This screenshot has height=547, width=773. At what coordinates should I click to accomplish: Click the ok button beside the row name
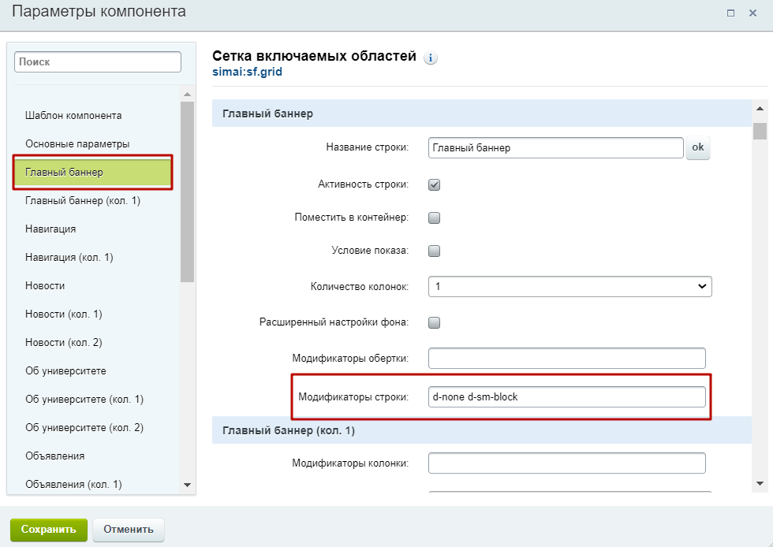click(697, 148)
